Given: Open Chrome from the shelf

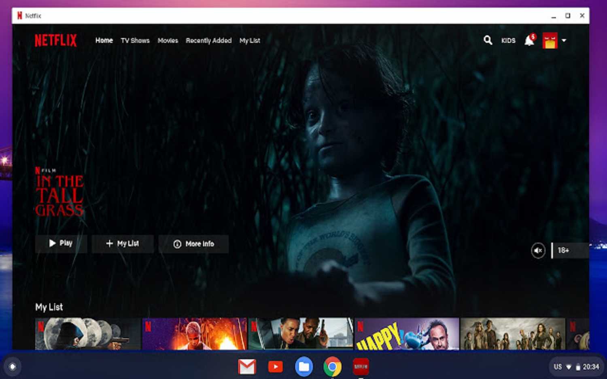Looking at the screenshot, I should 332,366.
